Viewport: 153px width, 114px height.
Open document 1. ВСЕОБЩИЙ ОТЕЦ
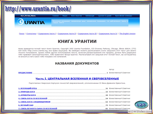pyautogui.click(x=28, y=88)
